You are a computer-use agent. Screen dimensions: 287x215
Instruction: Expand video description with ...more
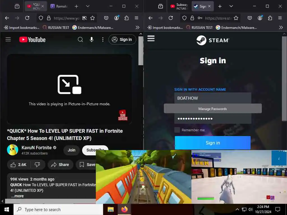17,196
